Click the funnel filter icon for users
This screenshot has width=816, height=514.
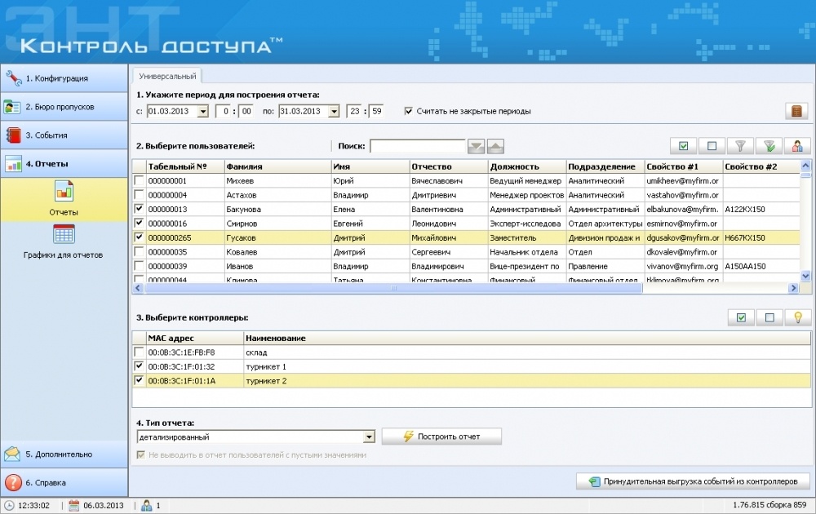coord(740,146)
